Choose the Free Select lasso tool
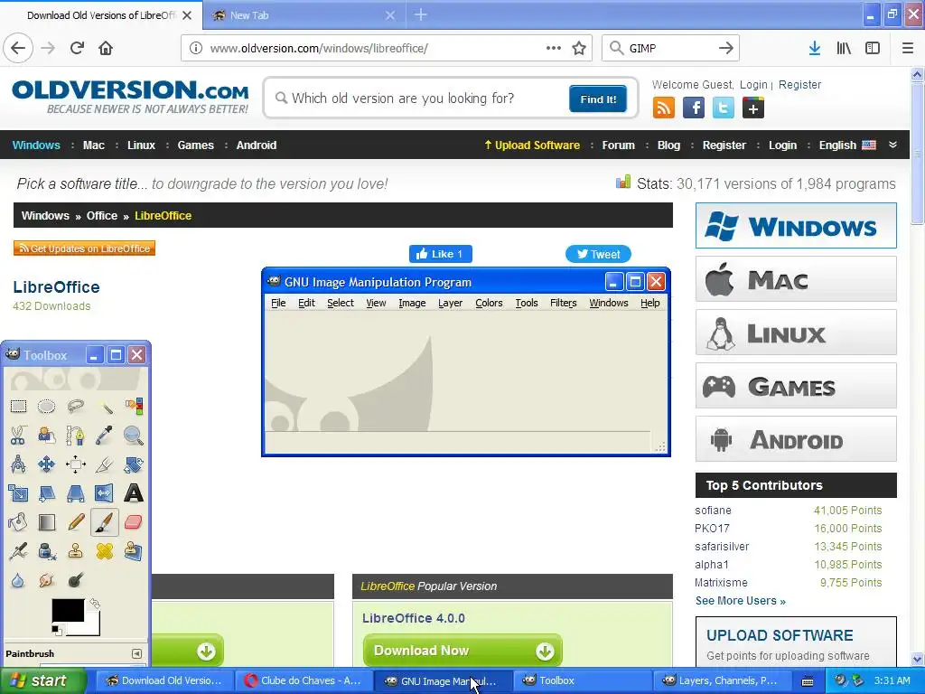 pyautogui.click(x=76, y=406)
